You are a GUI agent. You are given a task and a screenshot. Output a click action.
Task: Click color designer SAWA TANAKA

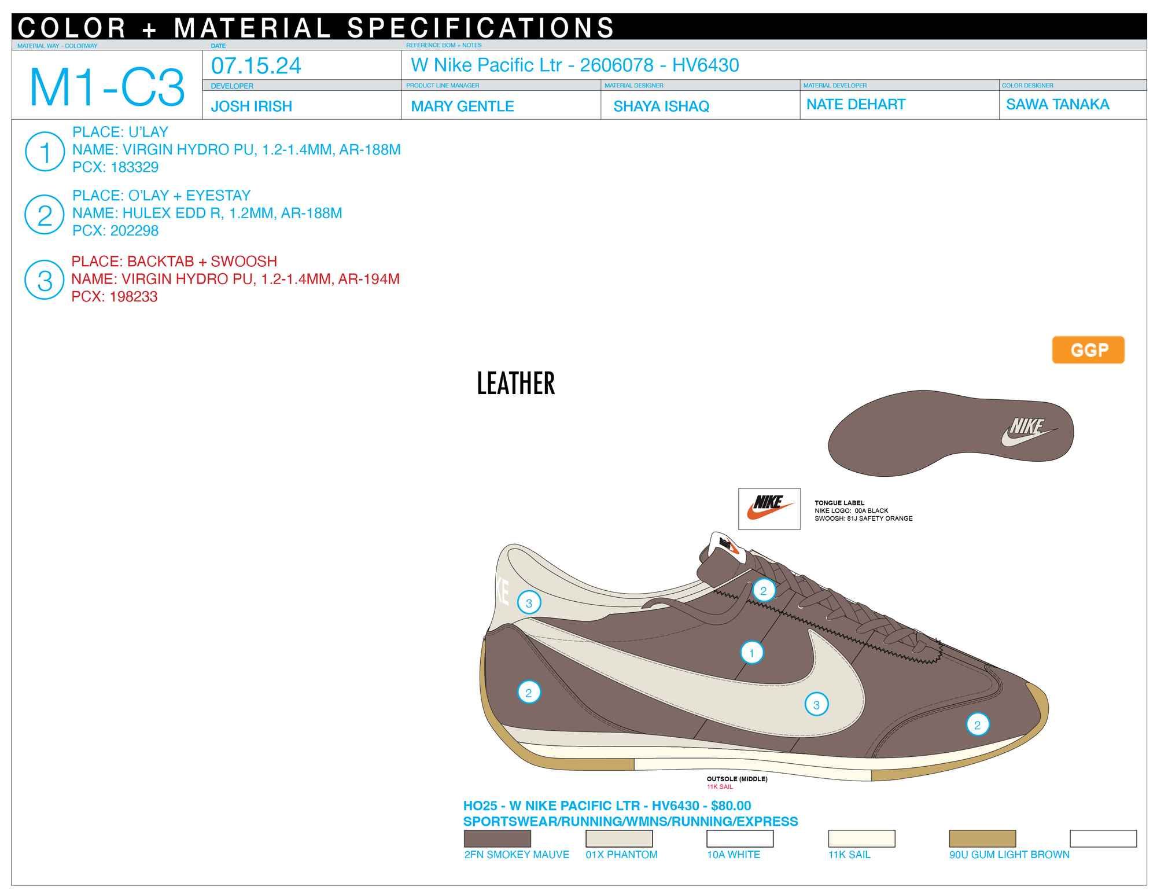pyautogui.click(x=1057, y=104)
